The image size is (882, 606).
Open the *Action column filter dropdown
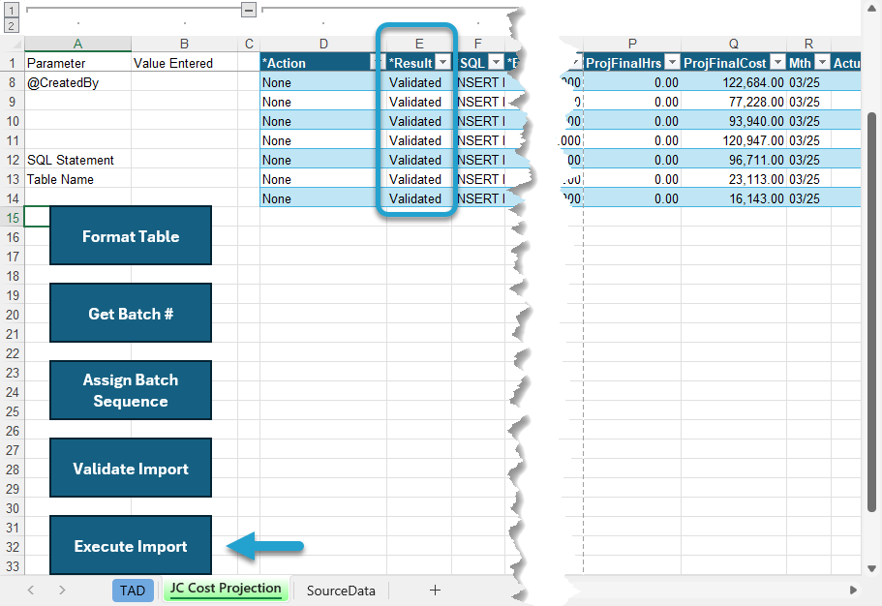point(378,62)
